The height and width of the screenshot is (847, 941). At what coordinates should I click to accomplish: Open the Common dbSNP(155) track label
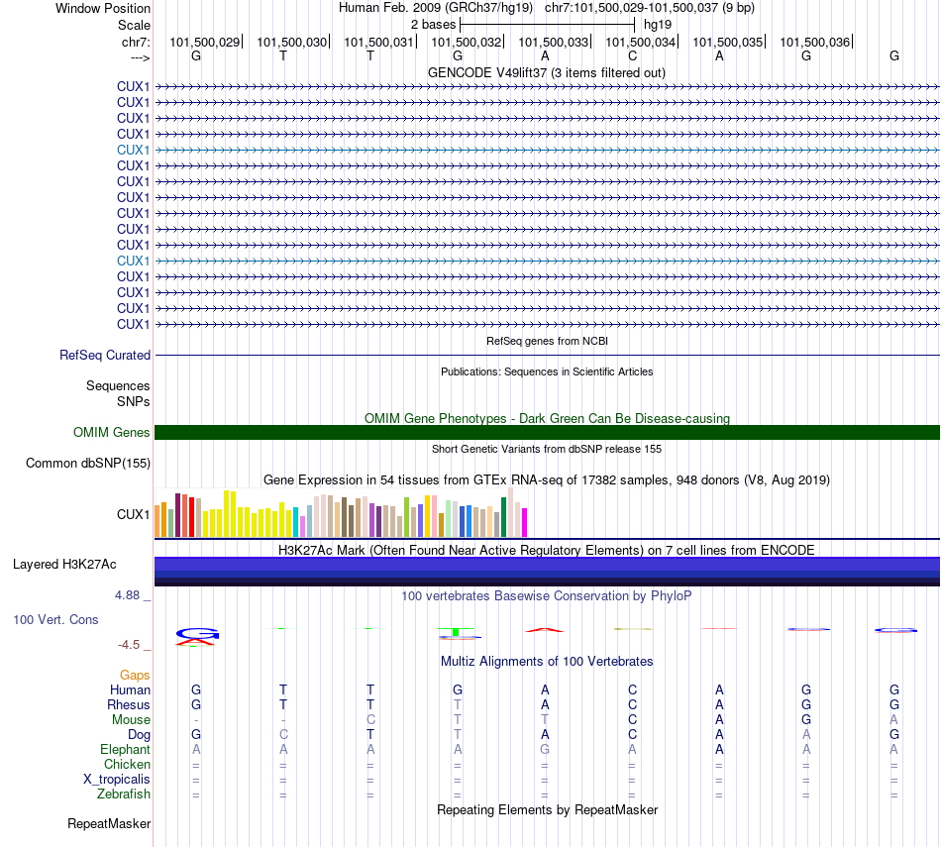click(88, 464)
